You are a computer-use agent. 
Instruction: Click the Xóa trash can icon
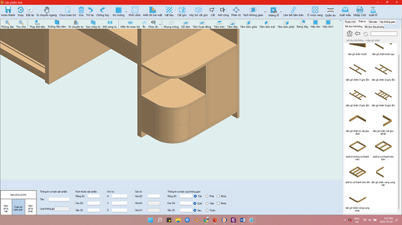(81, 10)
